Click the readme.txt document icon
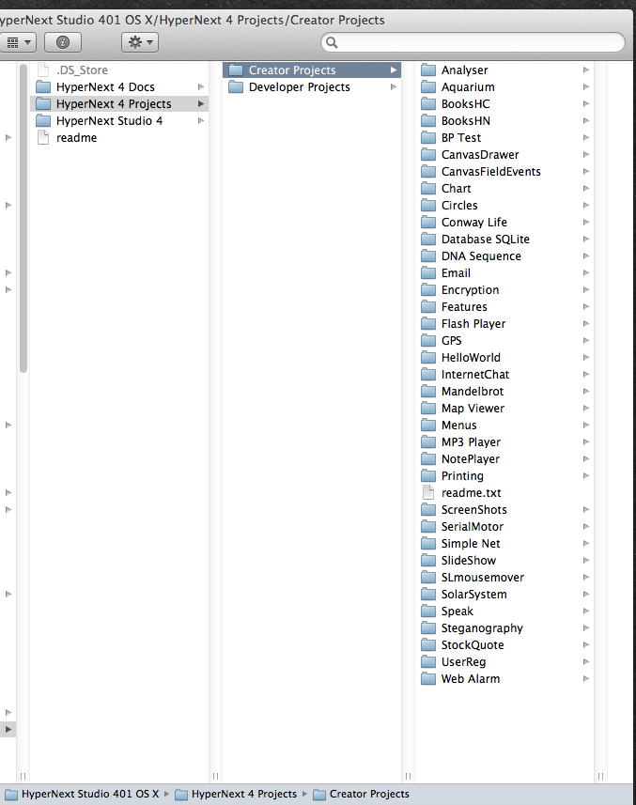Viewport: 636px width, 805px height. pos(428,493)
